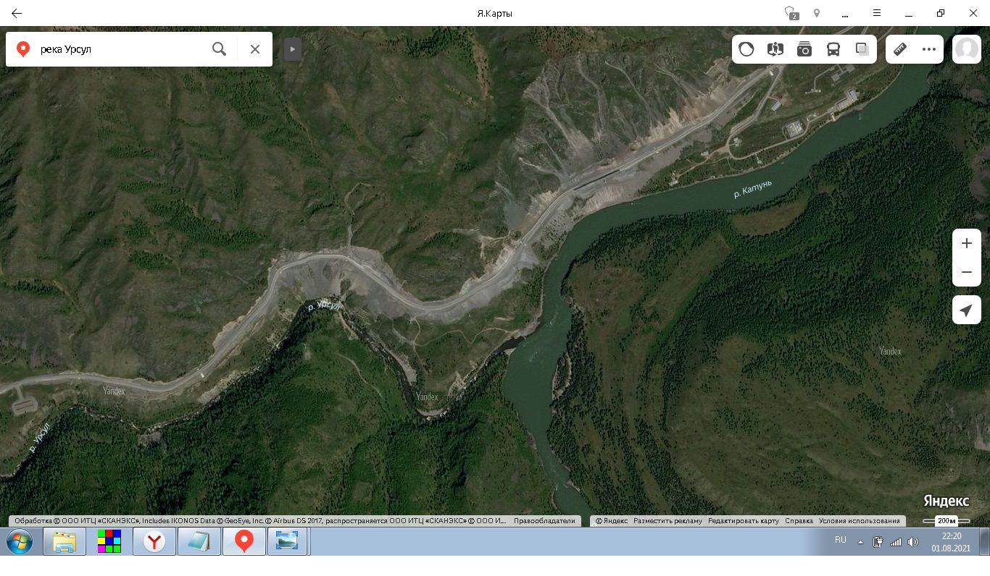Click the 'река Урсул' search field
Viewport: 990px width, 576px height.
pyautogui.click(x=120, y=49)
